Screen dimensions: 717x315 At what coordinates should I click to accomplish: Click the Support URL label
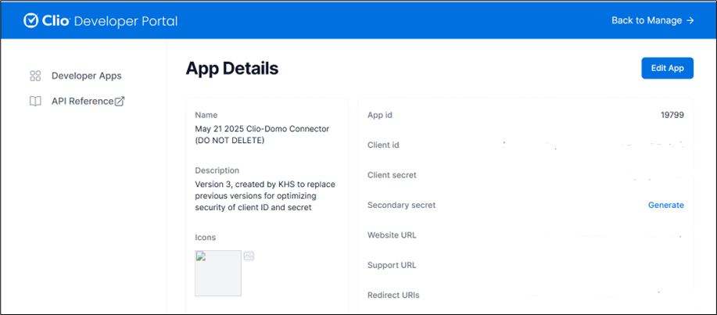click(392, 265)
